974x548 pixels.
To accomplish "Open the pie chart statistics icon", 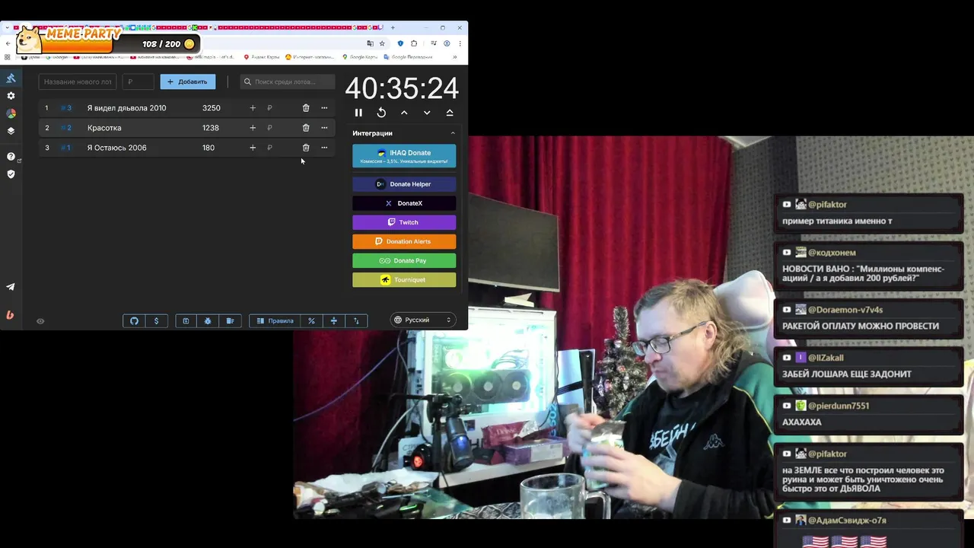I will (11, 113).
